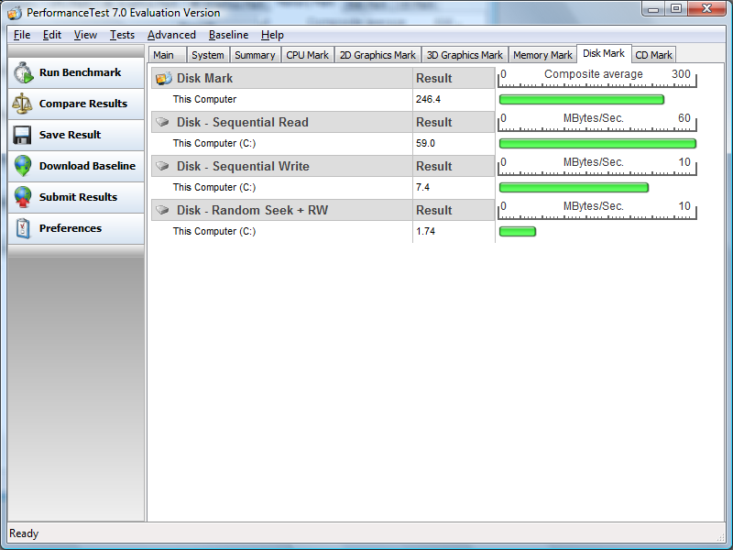Screen dimensions: 733x550
Task: Click the floppy disk Save Result icon
Action: (23, 136)
